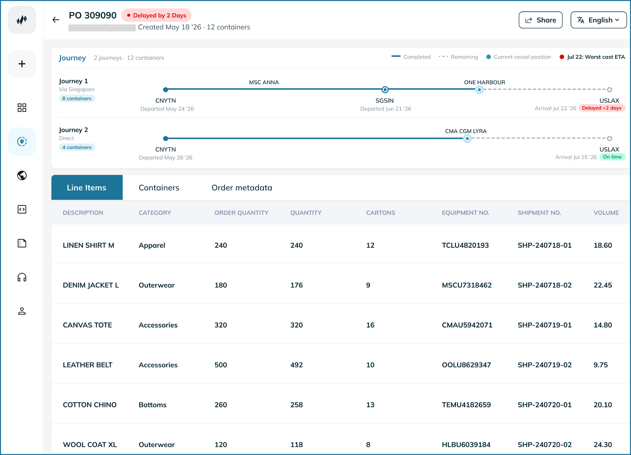Open the document notes icon in sidebar
The image size is (631, 455).
click(x=22, y=243)
